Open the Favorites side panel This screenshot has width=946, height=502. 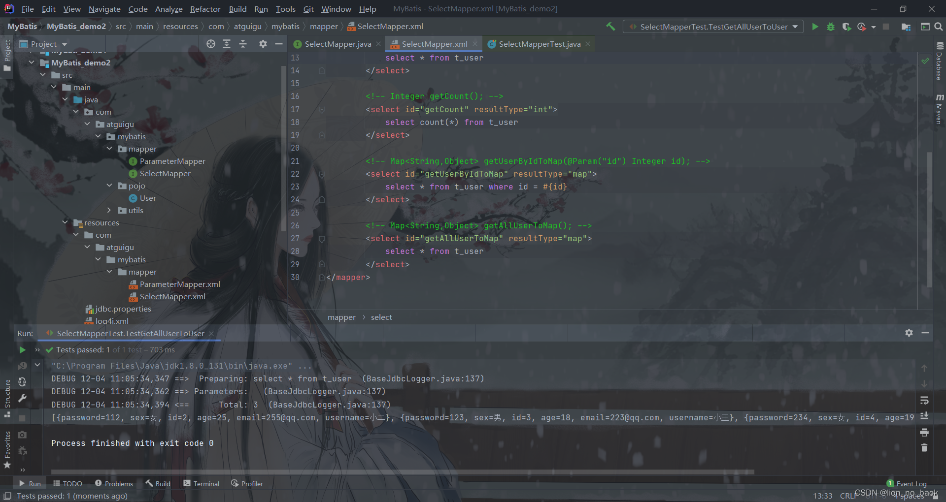(7, 449)
